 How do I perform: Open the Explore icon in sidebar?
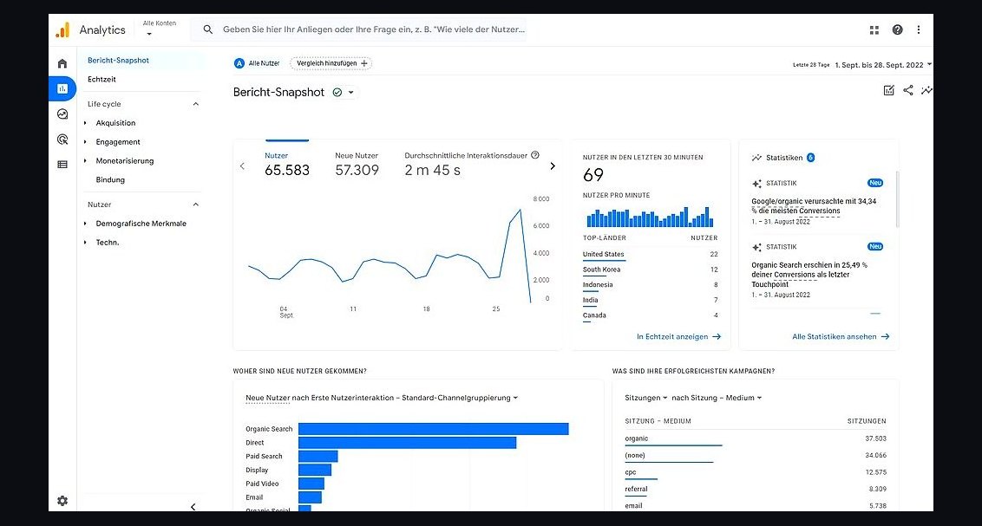(x=62, y=114)
